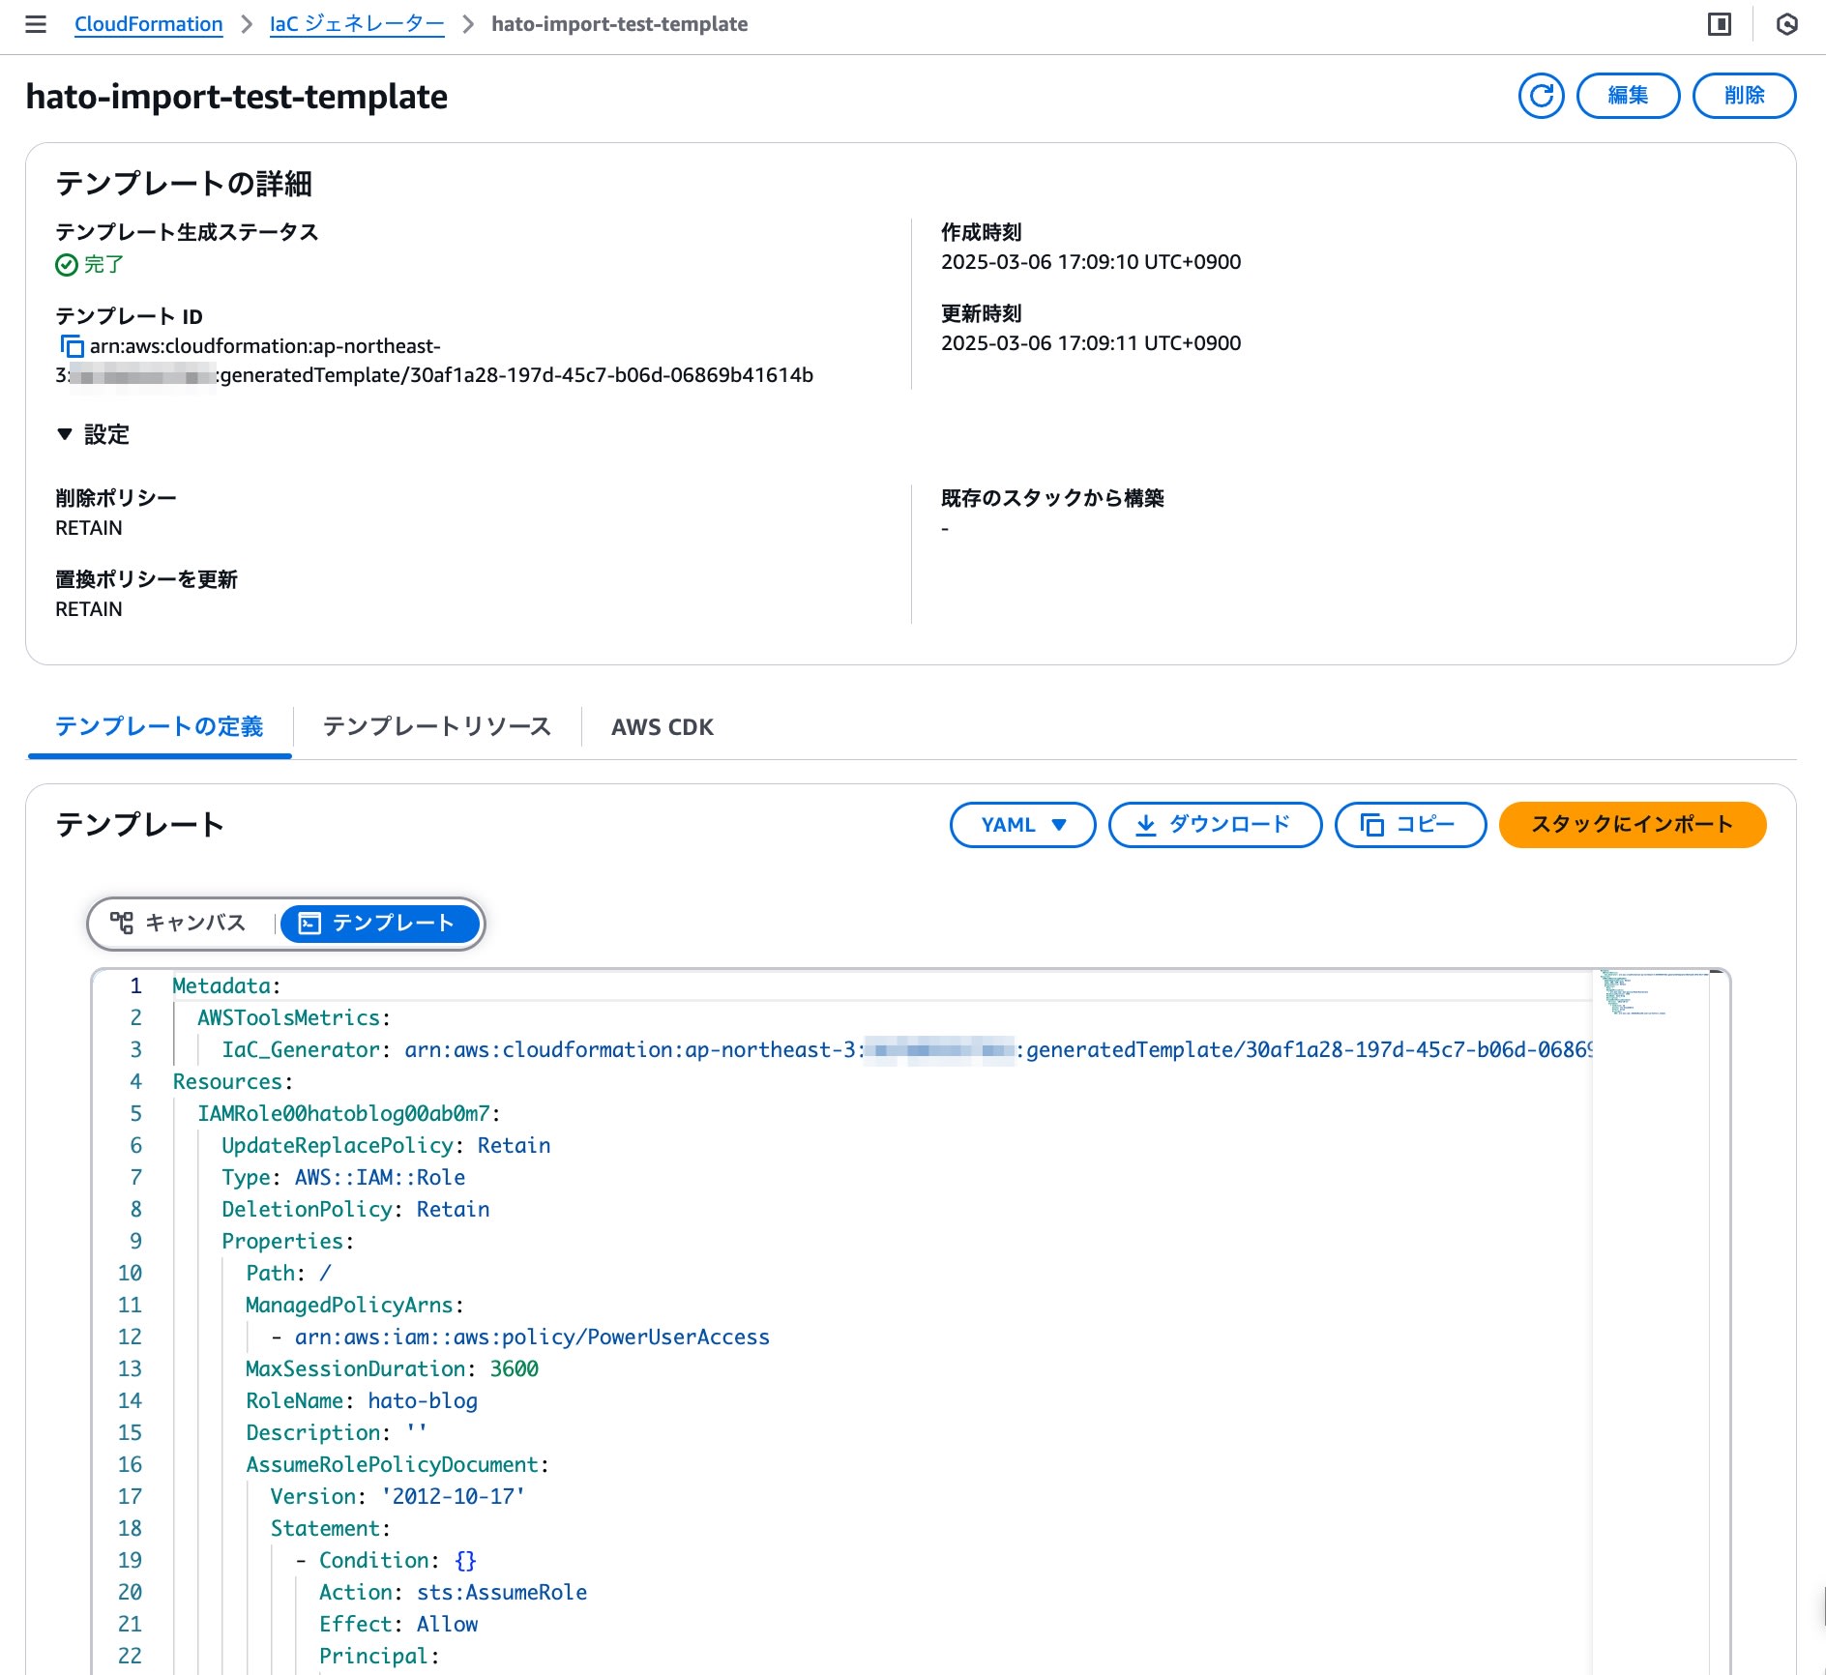
Task: Click the 編集 button
Action: 1628,96
